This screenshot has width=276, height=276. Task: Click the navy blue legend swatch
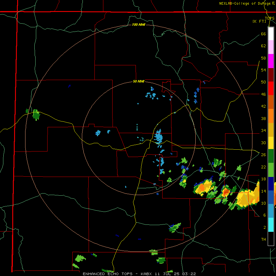pyautogui.click(x=271, y=184)
